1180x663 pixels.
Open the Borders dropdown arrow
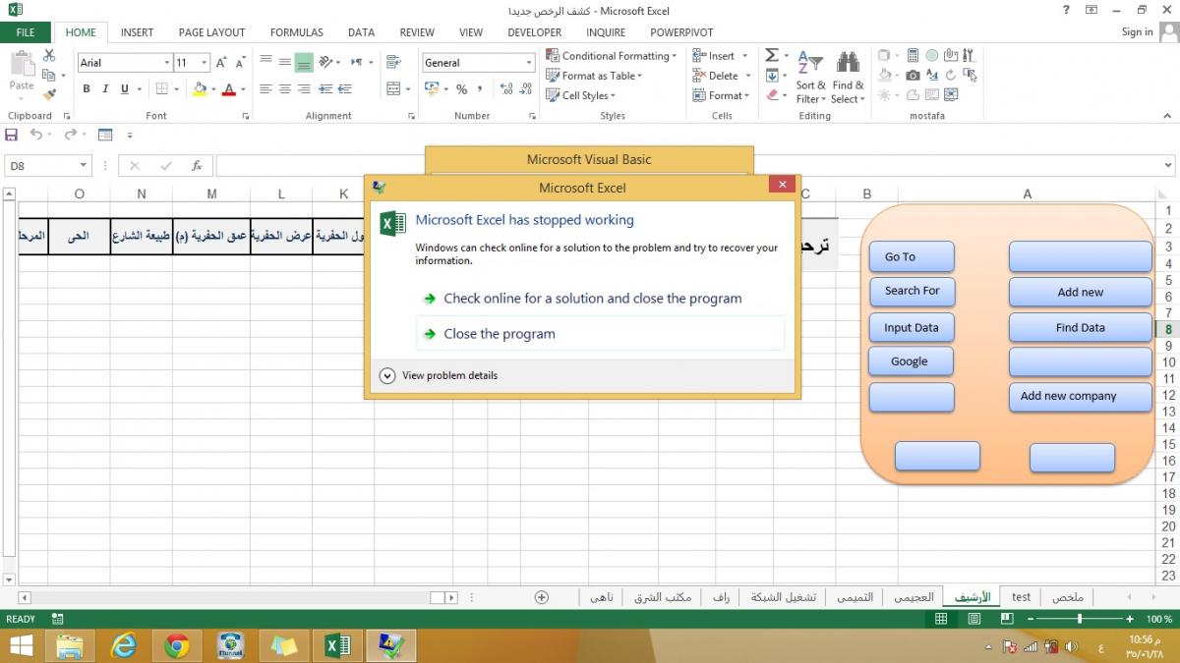pyautogui.click(x=176, y=89)
